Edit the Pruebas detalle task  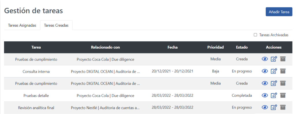point(274,95)
